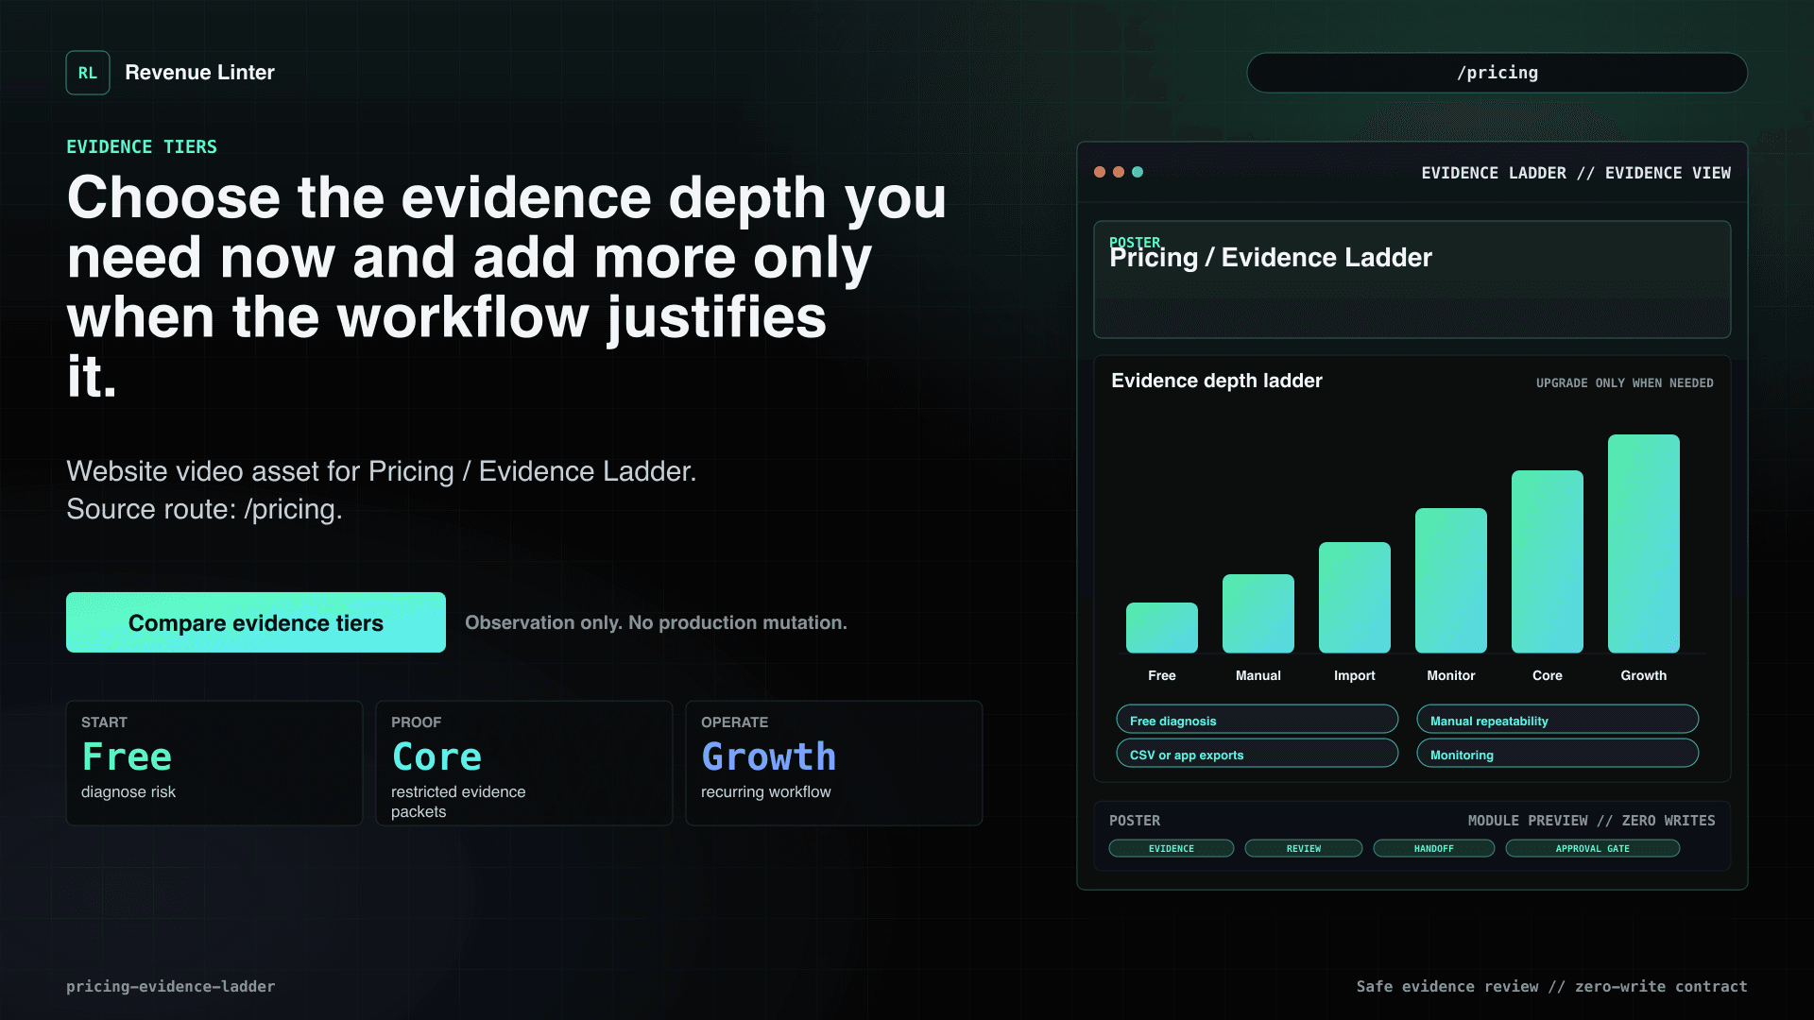
Task: Click the orange window dot
Action: coord(1119,172)
